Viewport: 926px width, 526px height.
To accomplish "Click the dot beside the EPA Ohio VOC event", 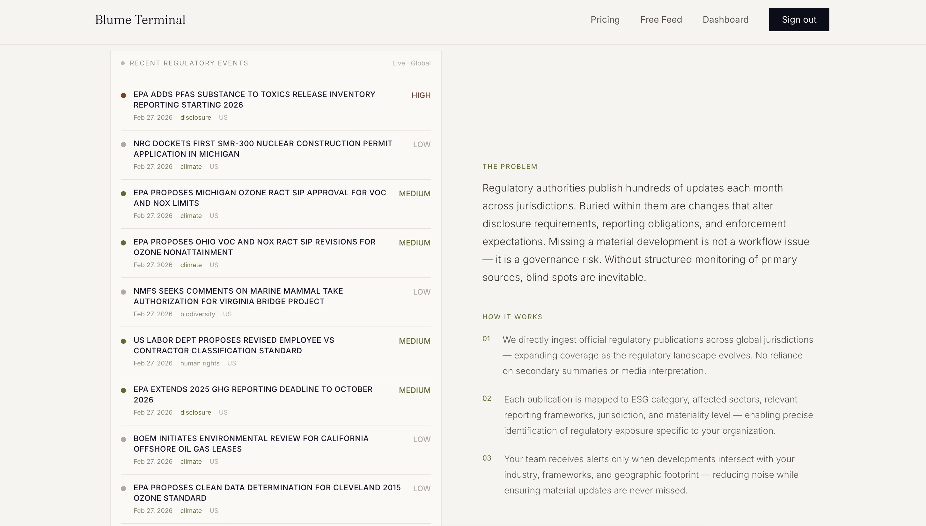I will (x=124, y=242).
